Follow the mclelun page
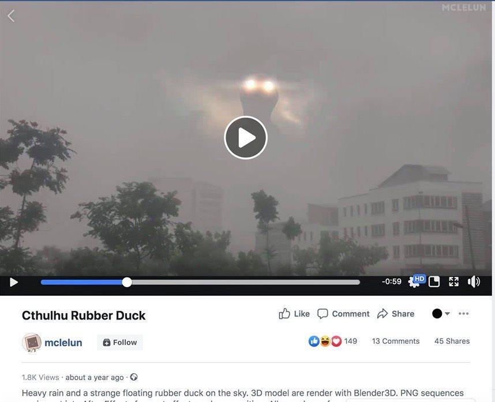Image resolution: width=495 pixels, height=402 pixels. (120, 343)
